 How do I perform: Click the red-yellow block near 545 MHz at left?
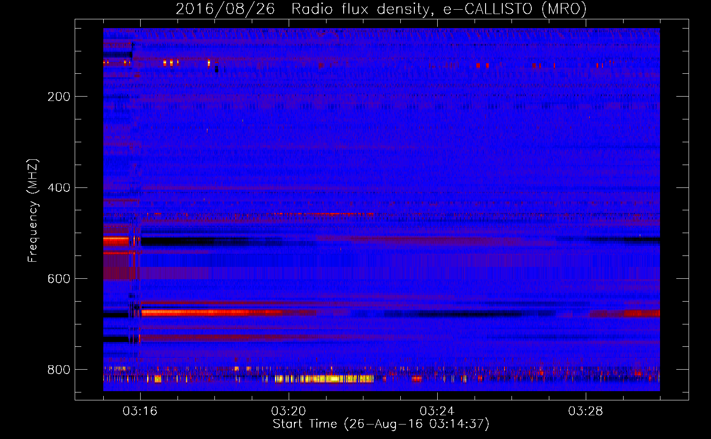click(x=116, y=241)
